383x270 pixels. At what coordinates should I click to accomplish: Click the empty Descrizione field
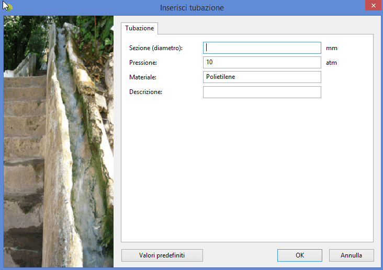pos(262,92)
